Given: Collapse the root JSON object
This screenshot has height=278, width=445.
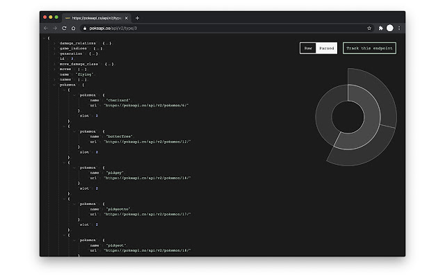Looking at the screenshot, I should point(44,38).
